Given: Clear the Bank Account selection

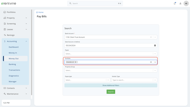Looking at the screenshot, I should tap(151, 37).
